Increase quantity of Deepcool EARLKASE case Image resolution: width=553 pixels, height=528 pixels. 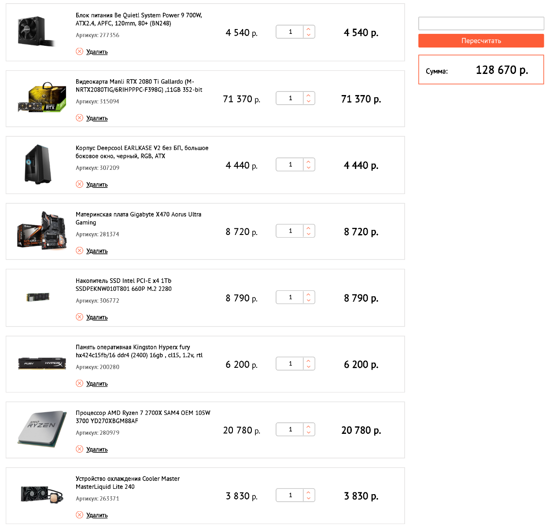tap(309, 162)
